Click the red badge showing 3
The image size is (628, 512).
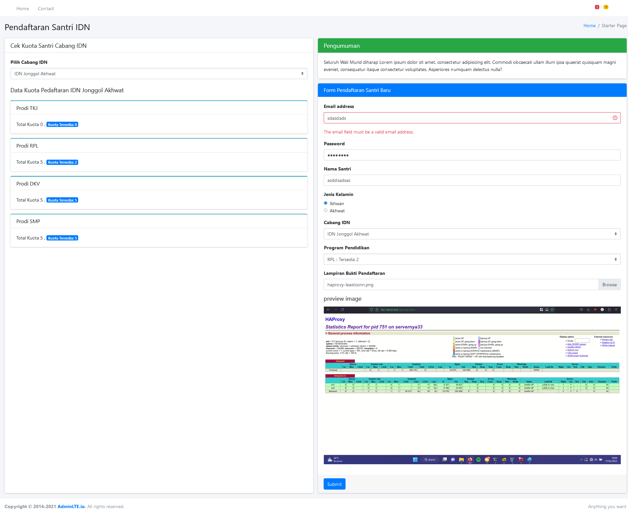pyautogui.click(x=597, y=7)
